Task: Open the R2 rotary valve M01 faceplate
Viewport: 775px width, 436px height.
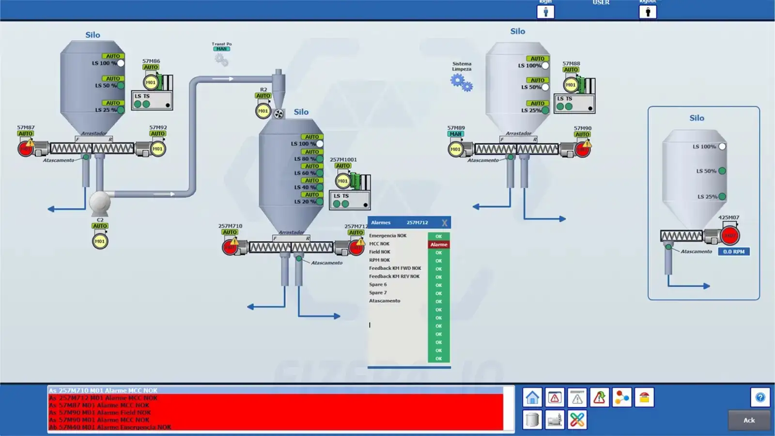Action: [263, 111]
